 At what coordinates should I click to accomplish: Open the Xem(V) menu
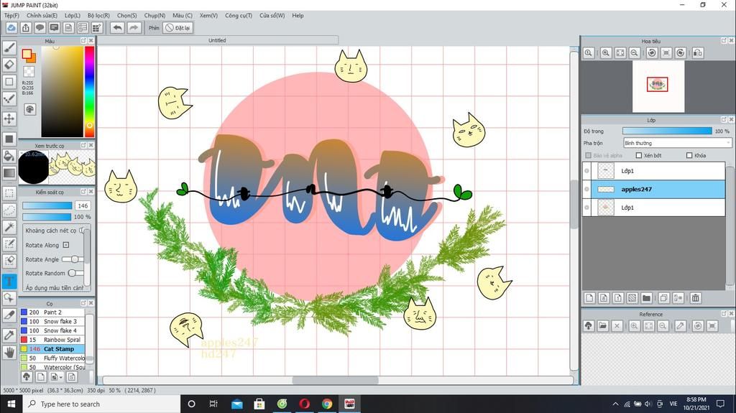208,16
